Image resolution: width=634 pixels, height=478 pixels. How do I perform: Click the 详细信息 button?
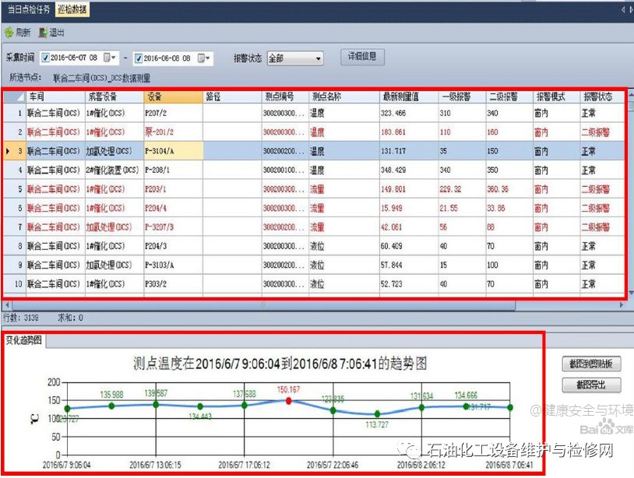point(362,57)
